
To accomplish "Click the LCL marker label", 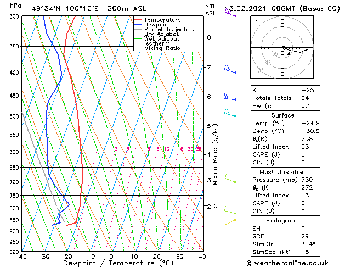I will pos(216,206).
